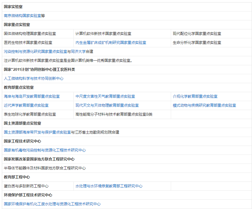Viewport: 252px width, 209px height.
Task: Click the 现代配位化学国家重点实验室 cell
Action: click(197, 34)
